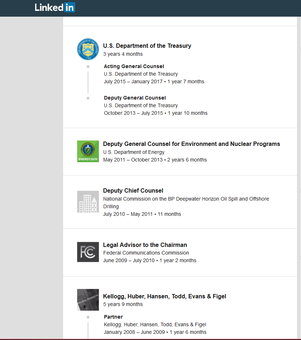Click the gray building placeholder company icon
This screenshot has height=340, width=301.
(88, 202)
